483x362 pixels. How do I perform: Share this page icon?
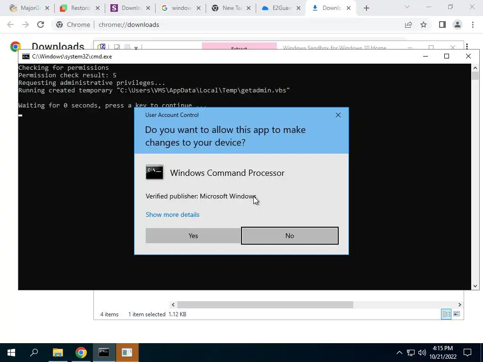point(408,25)
